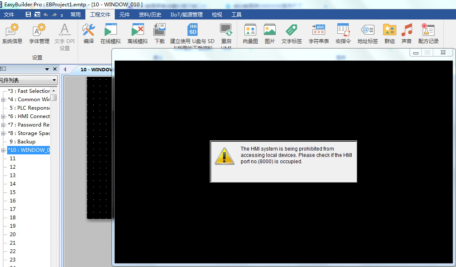456x267 pixels.
Task: Click the 编译 compile icon
Action: (89, 33)
